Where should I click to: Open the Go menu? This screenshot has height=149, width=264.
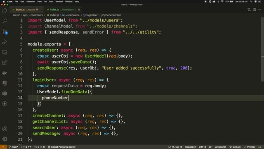pos(45,2)
